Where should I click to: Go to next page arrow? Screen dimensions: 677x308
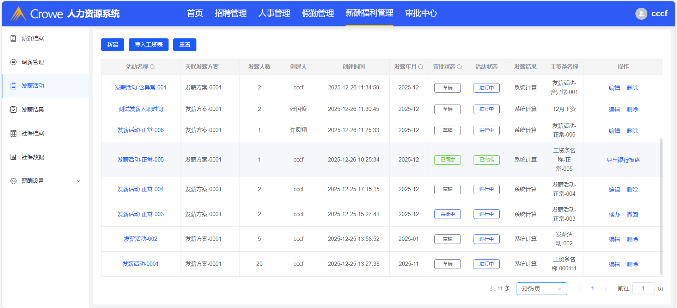point(605,289)
